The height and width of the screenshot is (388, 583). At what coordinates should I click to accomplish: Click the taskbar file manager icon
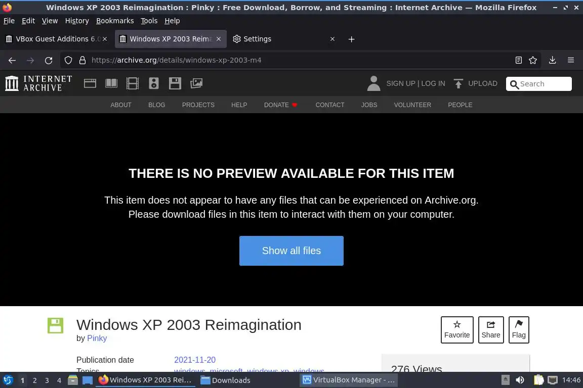(x=73, y=380)
